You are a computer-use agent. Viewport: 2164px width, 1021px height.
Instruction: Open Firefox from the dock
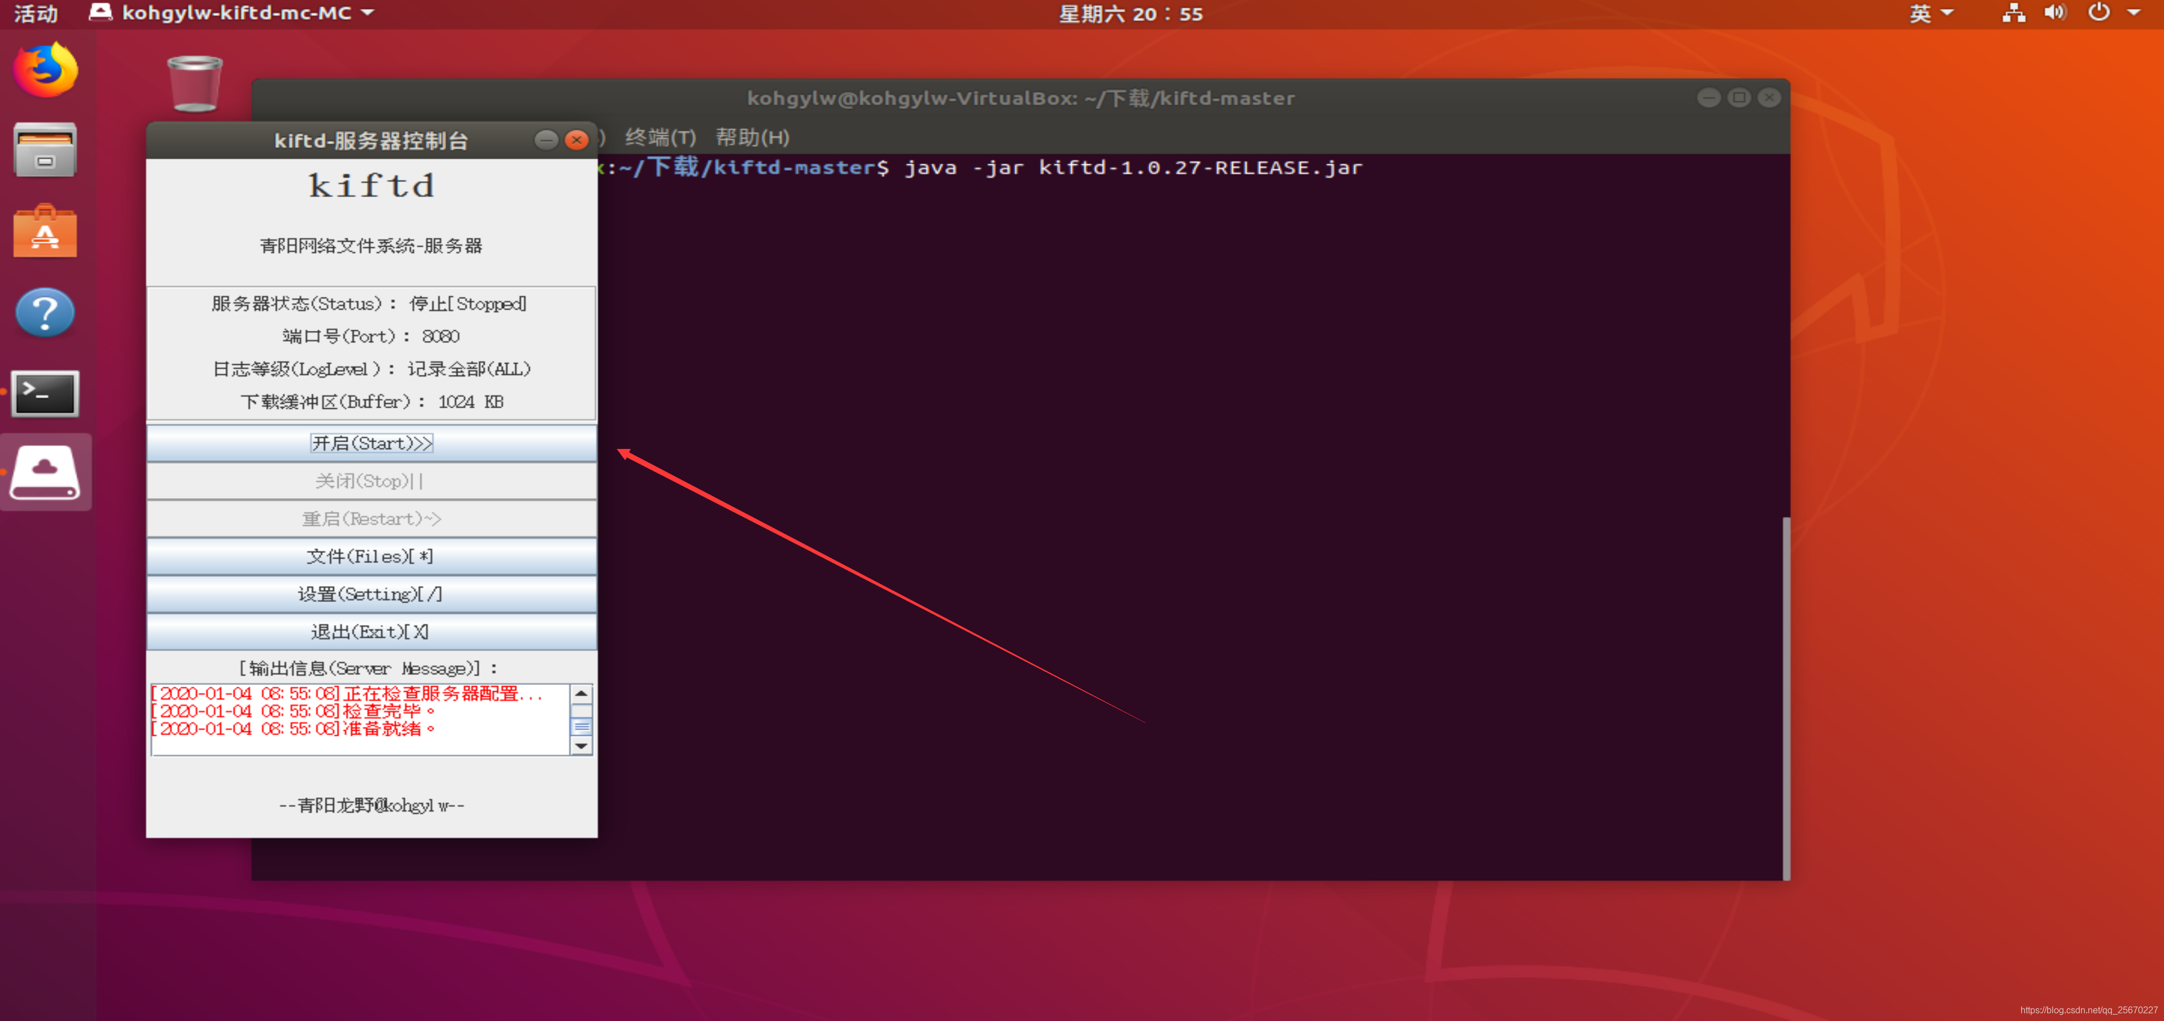click(45, 71)
